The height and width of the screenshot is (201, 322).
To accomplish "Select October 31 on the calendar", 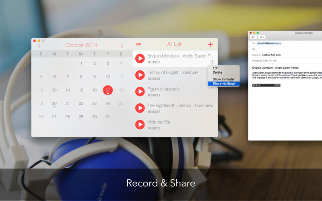I will pyautogui.click(x=107, y=117).
